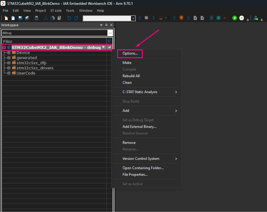Open the ST-Link menu
Viewport: 267px width, 212px height.
[56, 11]
